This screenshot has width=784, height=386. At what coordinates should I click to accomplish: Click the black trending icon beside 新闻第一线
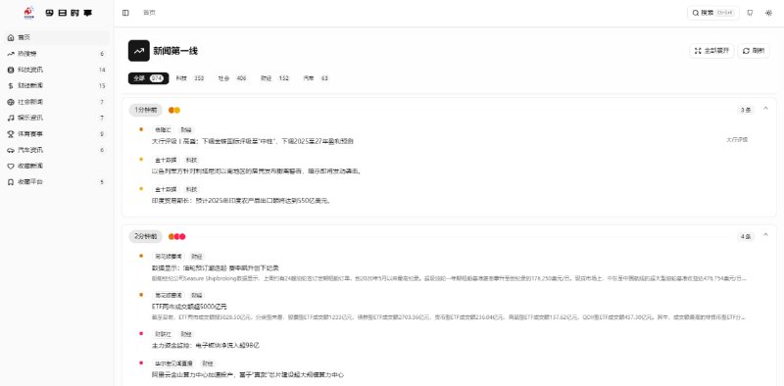pyautogui.click(x=138, y=51)
